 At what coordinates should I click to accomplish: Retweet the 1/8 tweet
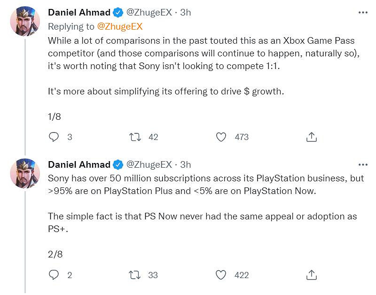[135, 137]
